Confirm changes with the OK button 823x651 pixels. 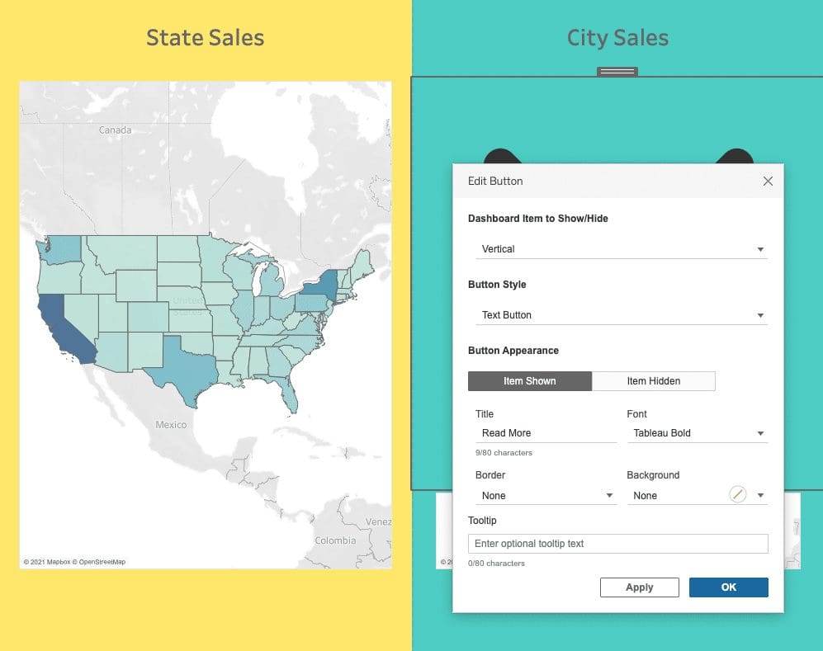[728, 587]
